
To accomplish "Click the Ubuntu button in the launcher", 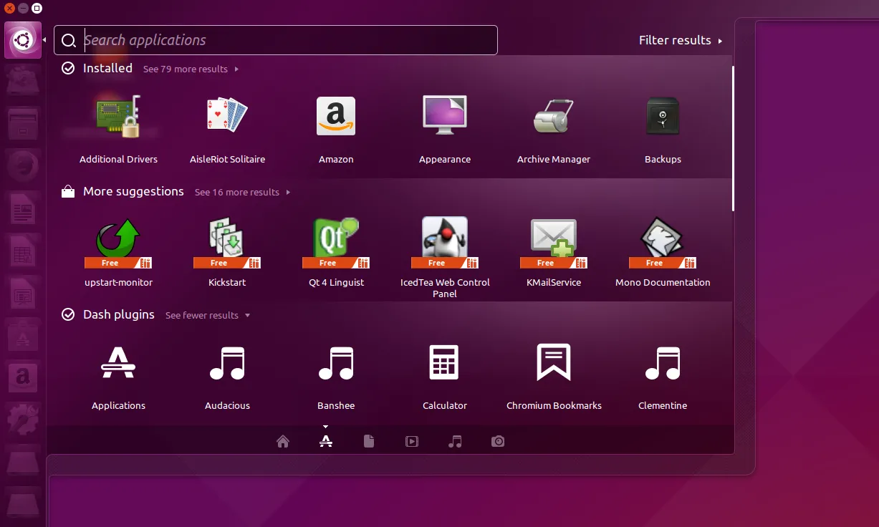I will pyautogui.click(x=23, y=39).
